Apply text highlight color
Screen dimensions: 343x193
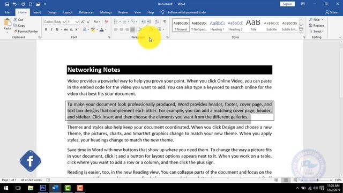(93, 29)
